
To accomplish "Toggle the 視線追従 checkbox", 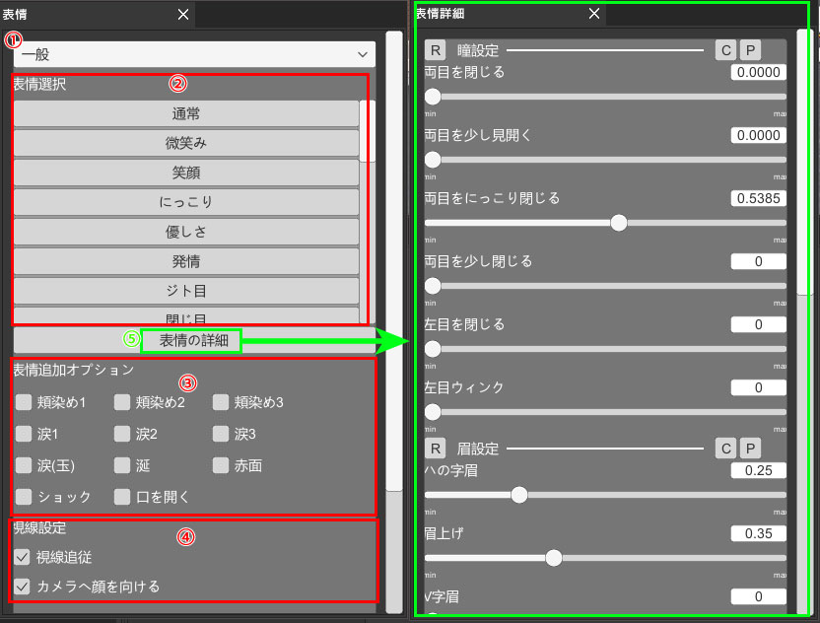I will pyautogui.click(x=23, y=557).
